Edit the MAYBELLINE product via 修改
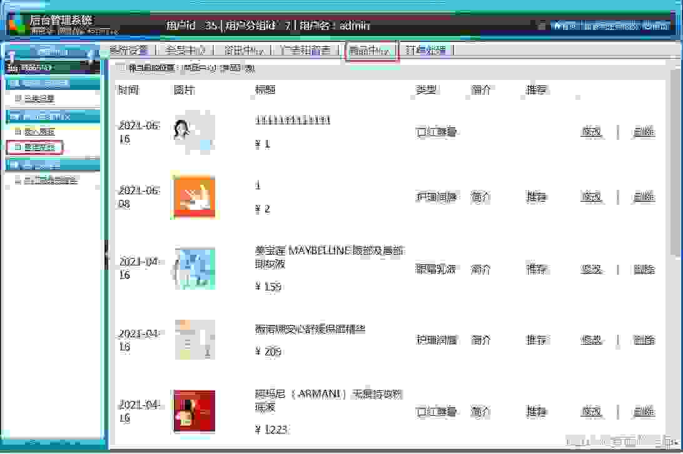The height and width of the screenshot is (454, 683). (x=591, y=269)
